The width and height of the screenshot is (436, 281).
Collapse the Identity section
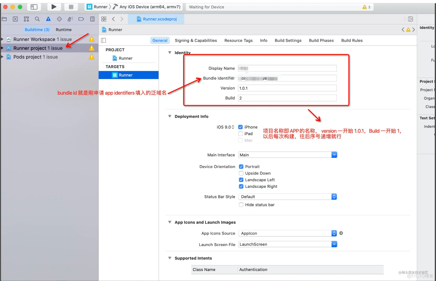click(x=170, y=53)
